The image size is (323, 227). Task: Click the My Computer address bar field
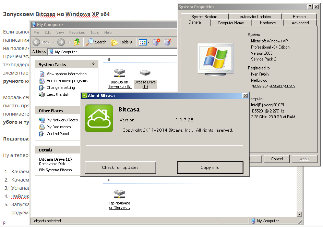(x=112, y=52)
